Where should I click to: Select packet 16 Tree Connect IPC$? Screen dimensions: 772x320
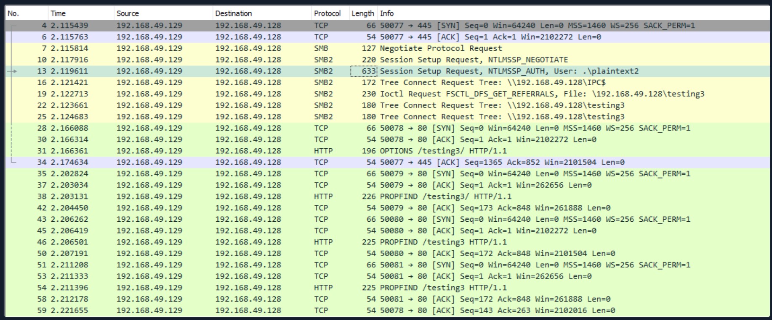(387, 82)
